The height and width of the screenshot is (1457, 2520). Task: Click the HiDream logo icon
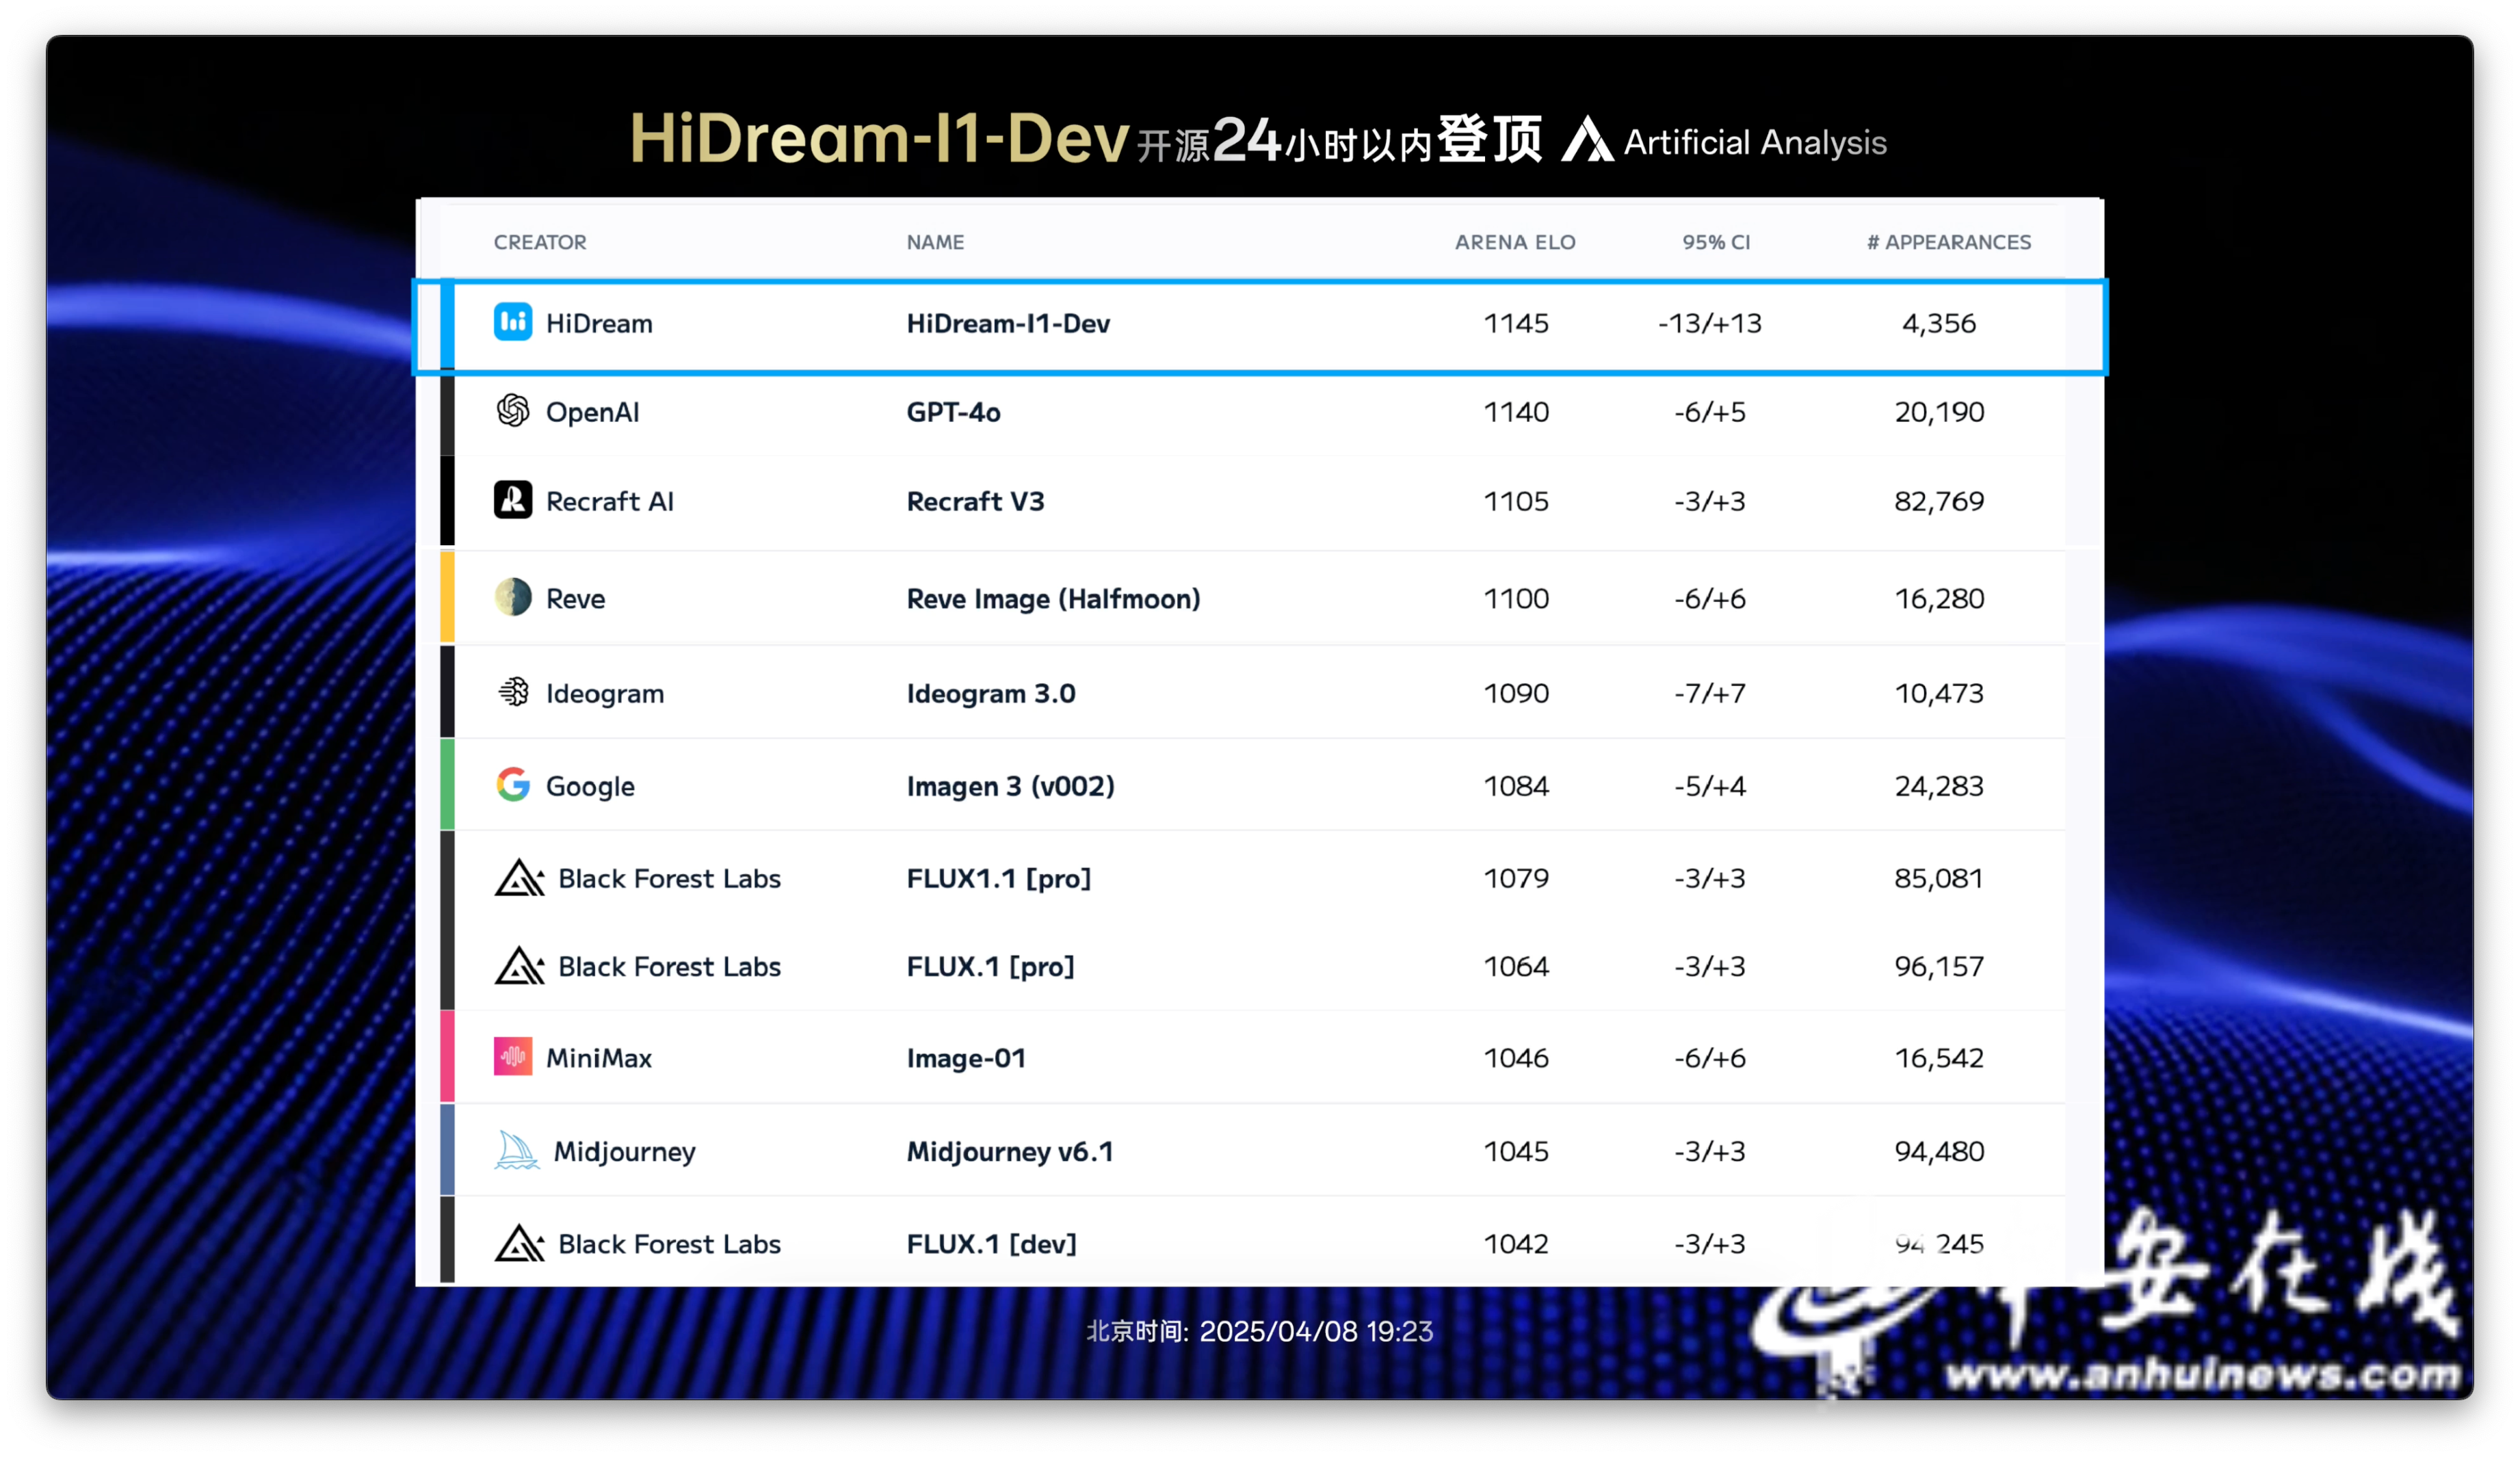click(x=513, y=322)
